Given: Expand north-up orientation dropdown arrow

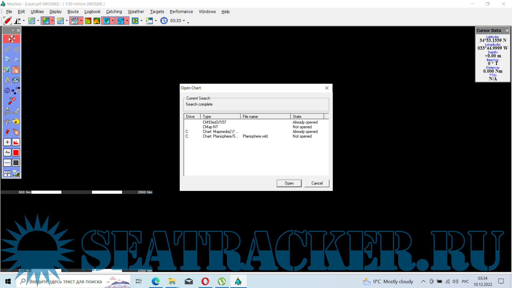Looking at the screenshot, I should coord(24,21).
